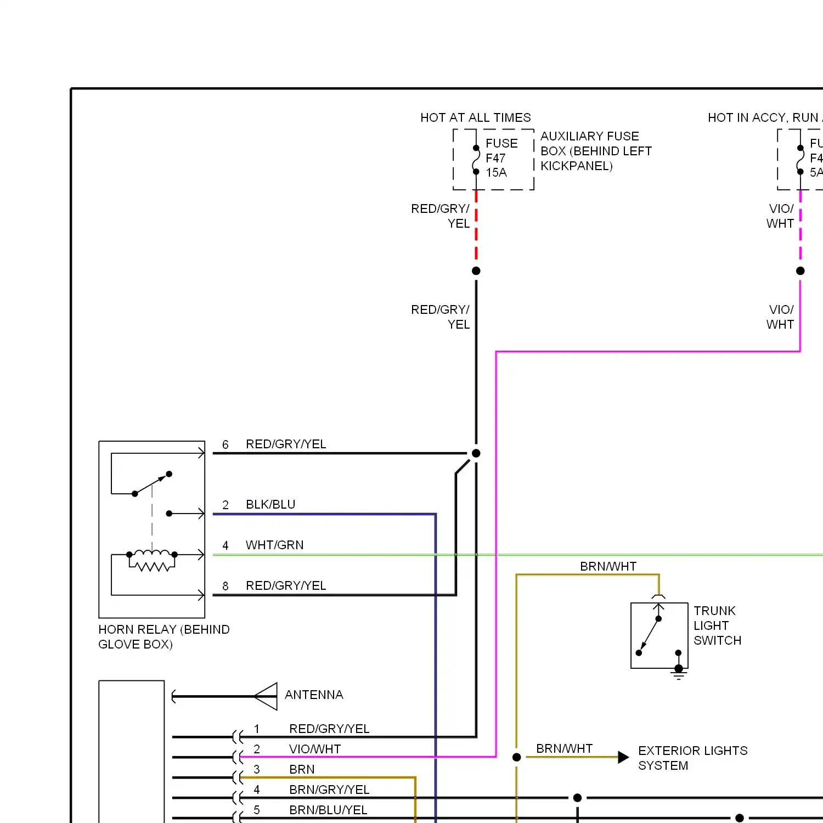Click horn relay pin '4 WHT/GRN' label
823x823 pixels.
(262, 545)
